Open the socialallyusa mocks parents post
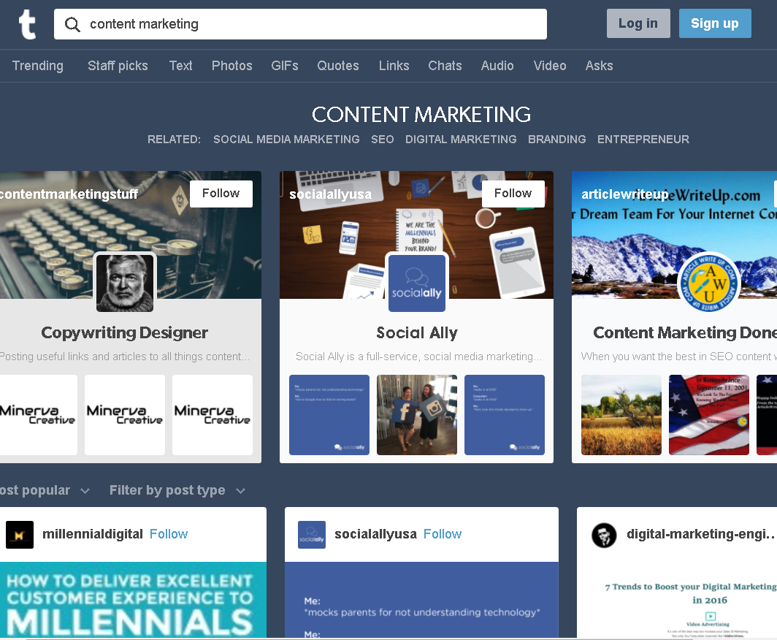This screenshot has height=640, width=777. coord(421,600)
